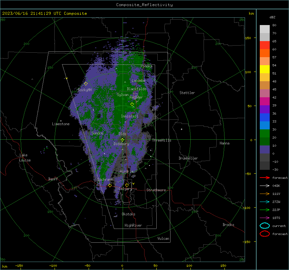
Task: Click the Olds city label
Action: click(x=122, y=134)
